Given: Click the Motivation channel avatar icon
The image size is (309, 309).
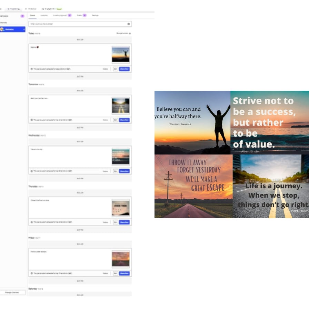Looking at the screenshot, I should point(2,29).
